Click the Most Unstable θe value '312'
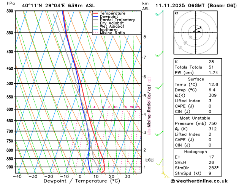The width and height of the screenshot is (239, 184). point(213,129)
